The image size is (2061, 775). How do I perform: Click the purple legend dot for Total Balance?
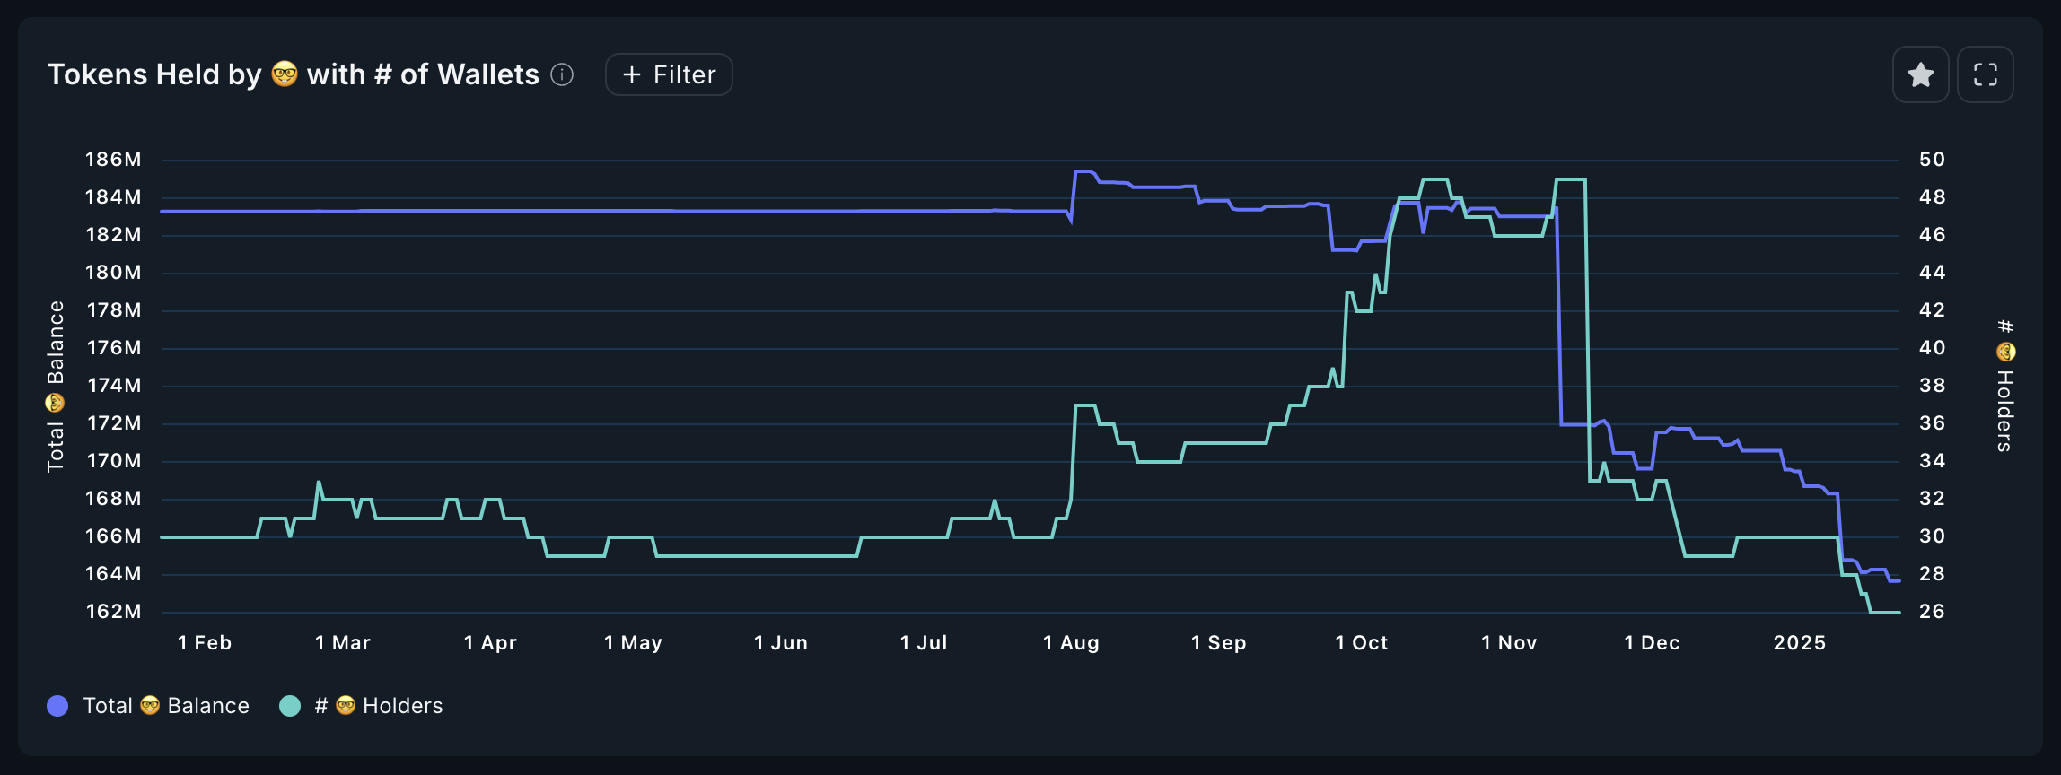57,706
